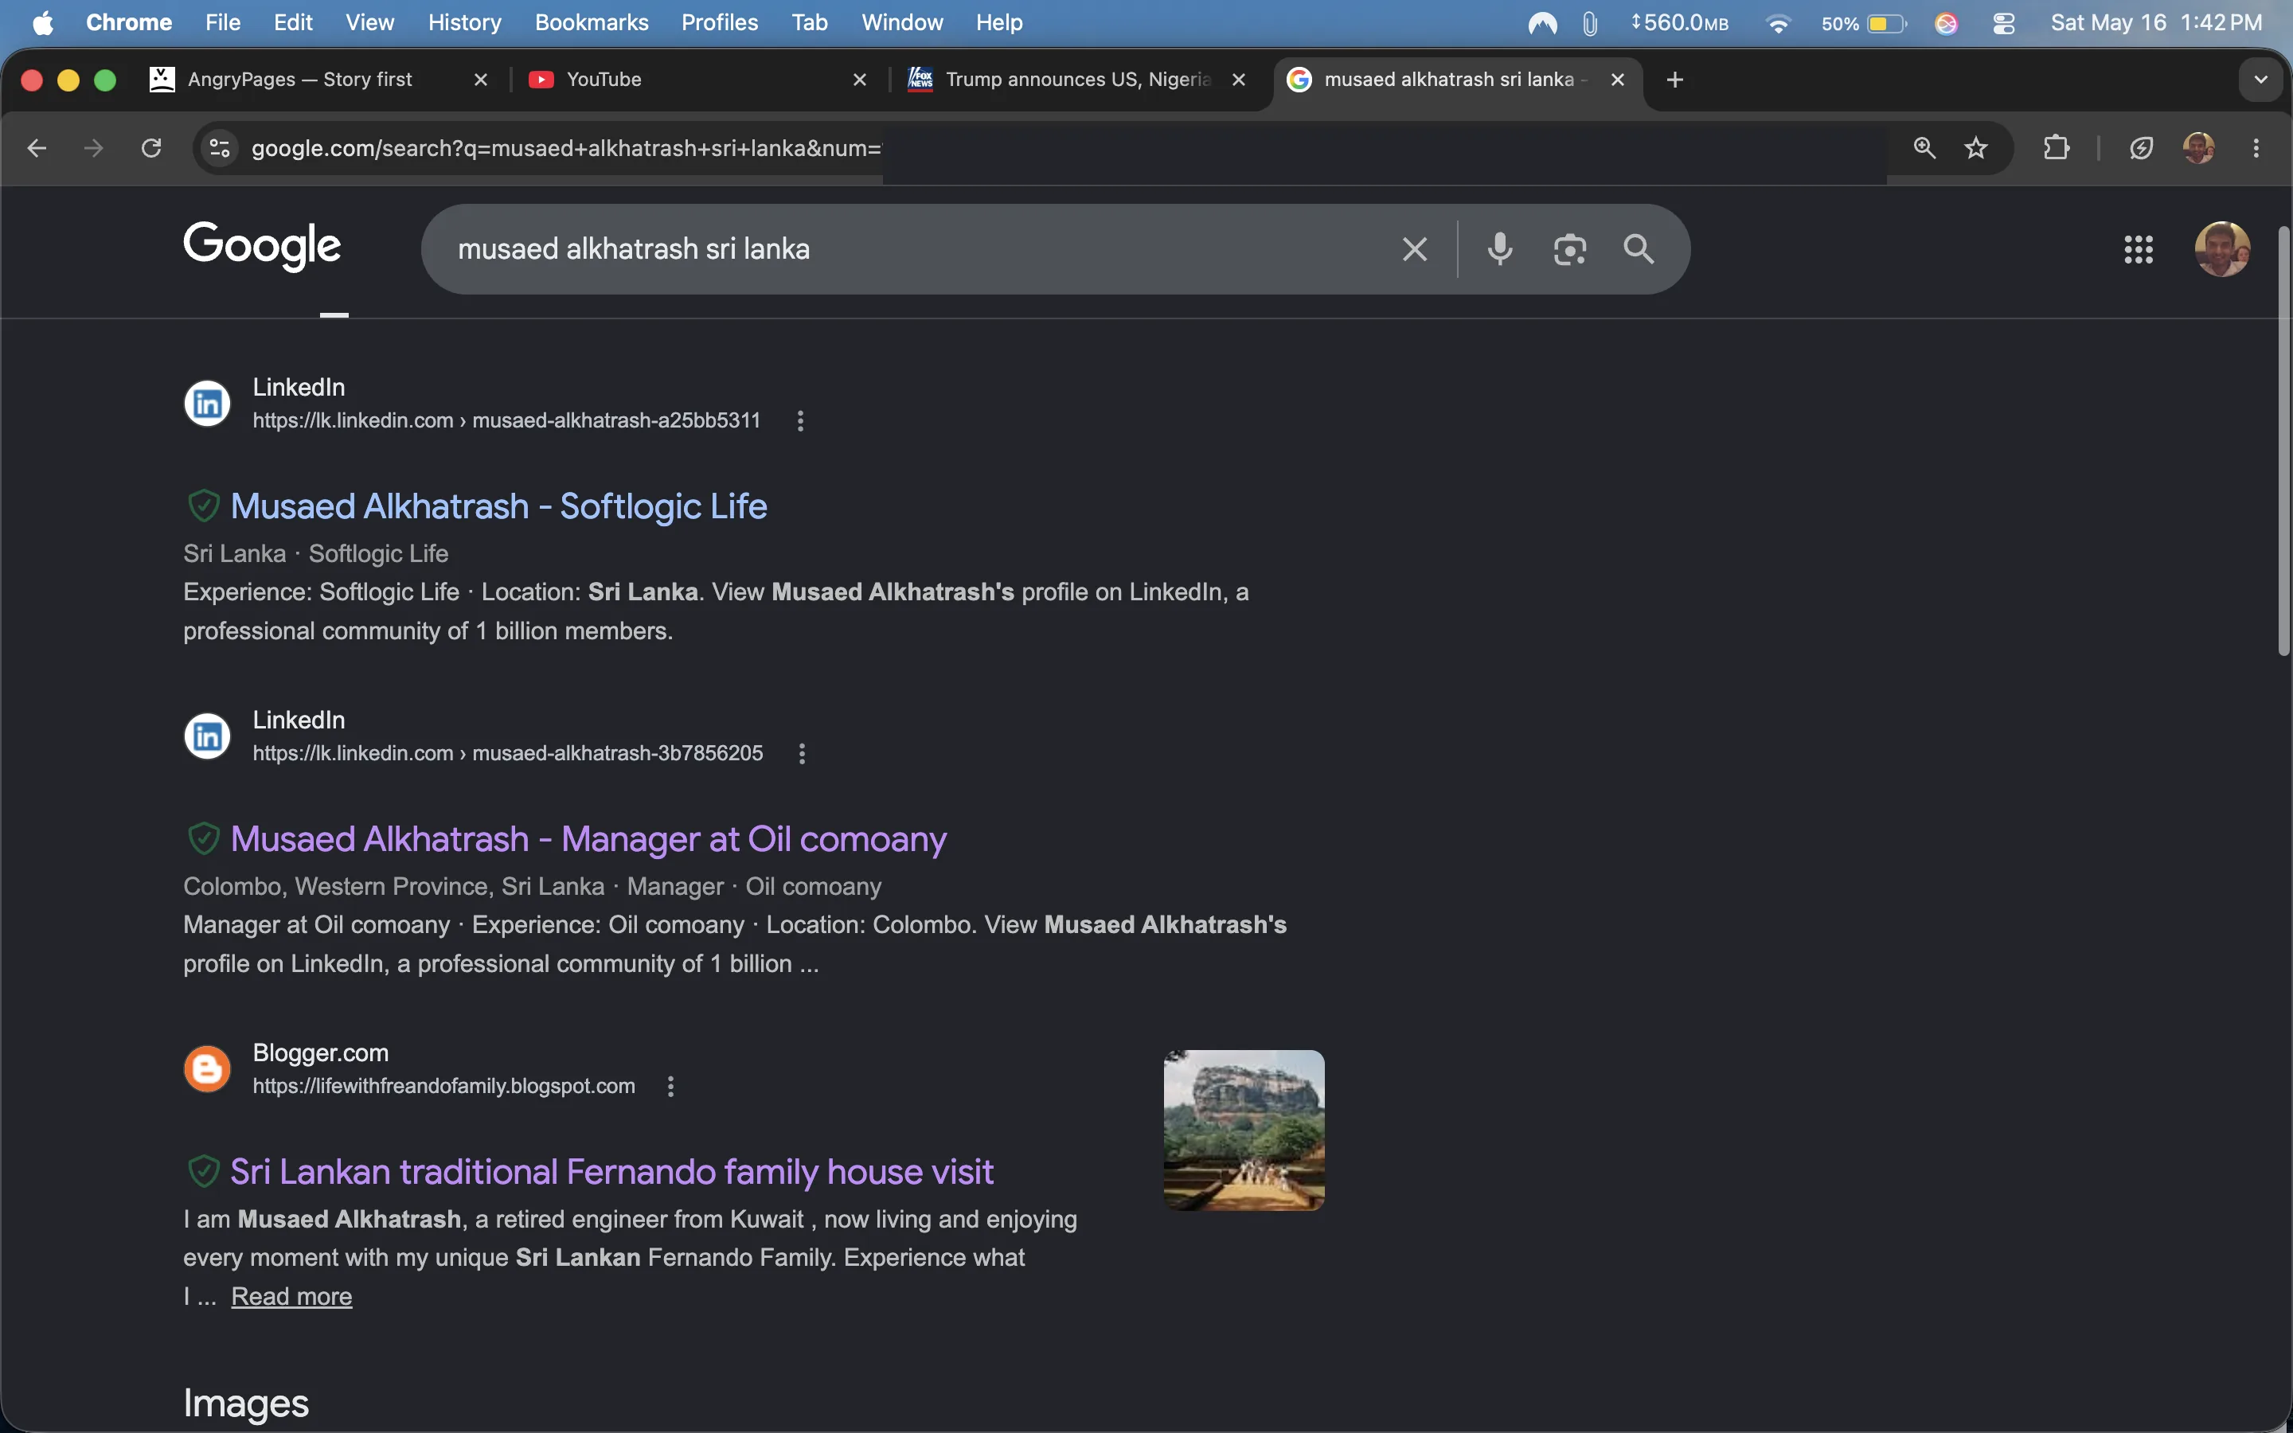The image size is (2293, 1433).
Task: Open the Profiles menu
Action: coord(719,23)
